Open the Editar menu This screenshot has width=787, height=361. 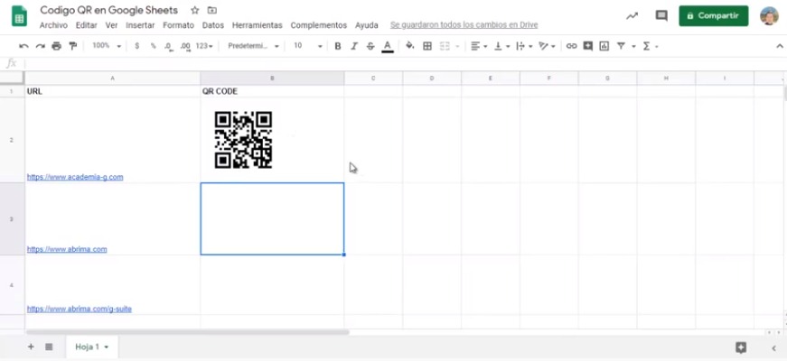[87, 25]
